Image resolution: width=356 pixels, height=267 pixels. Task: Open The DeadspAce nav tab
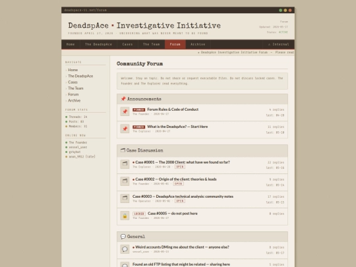point(98,44)
